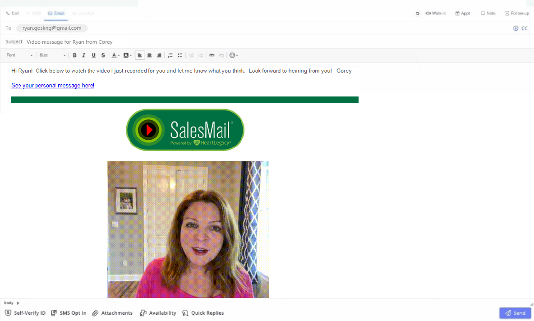534x321 pixels.
Task: Toggle underline text formatting
Action: (93, 55)
